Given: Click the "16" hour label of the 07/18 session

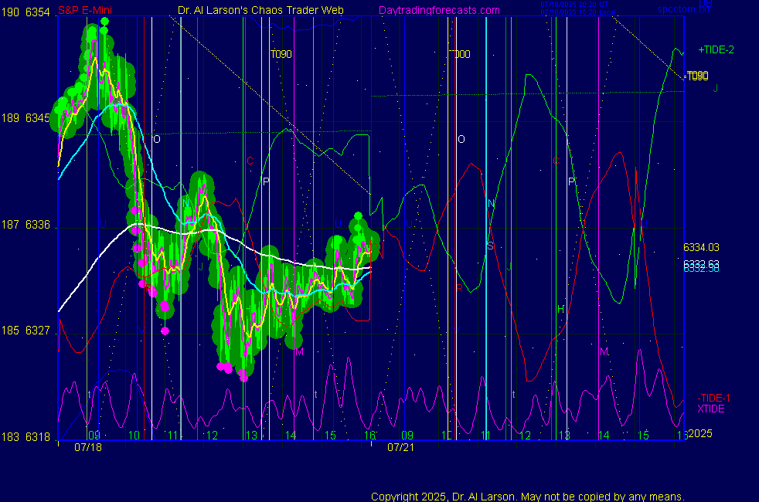Looking at the screenshot, I should coord(369,436).
